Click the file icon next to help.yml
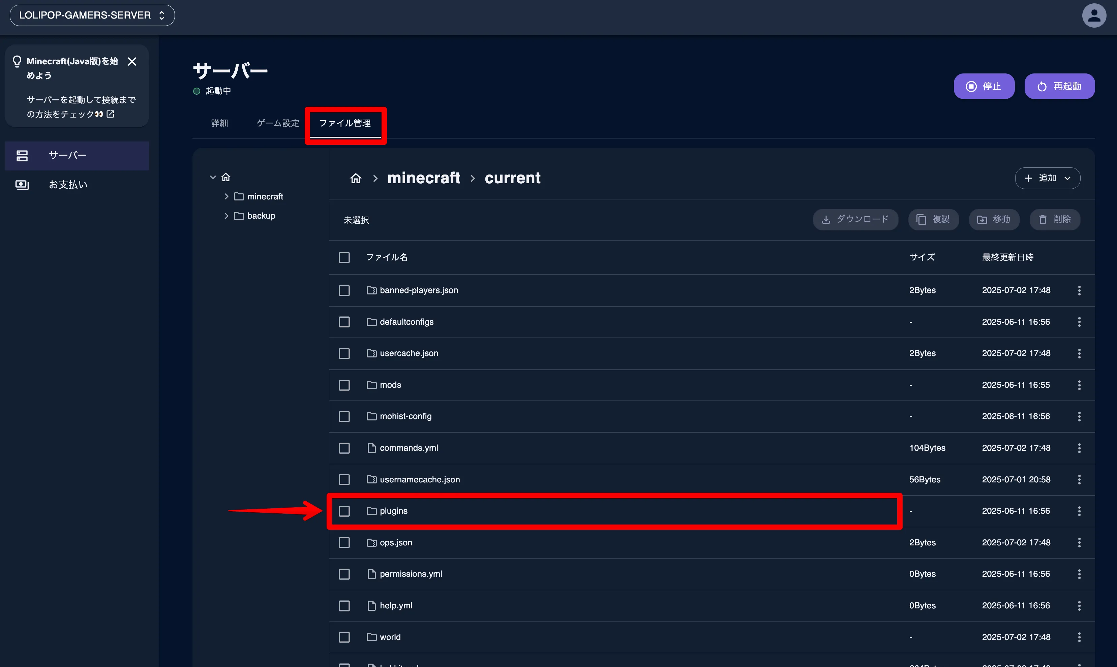 371,605
